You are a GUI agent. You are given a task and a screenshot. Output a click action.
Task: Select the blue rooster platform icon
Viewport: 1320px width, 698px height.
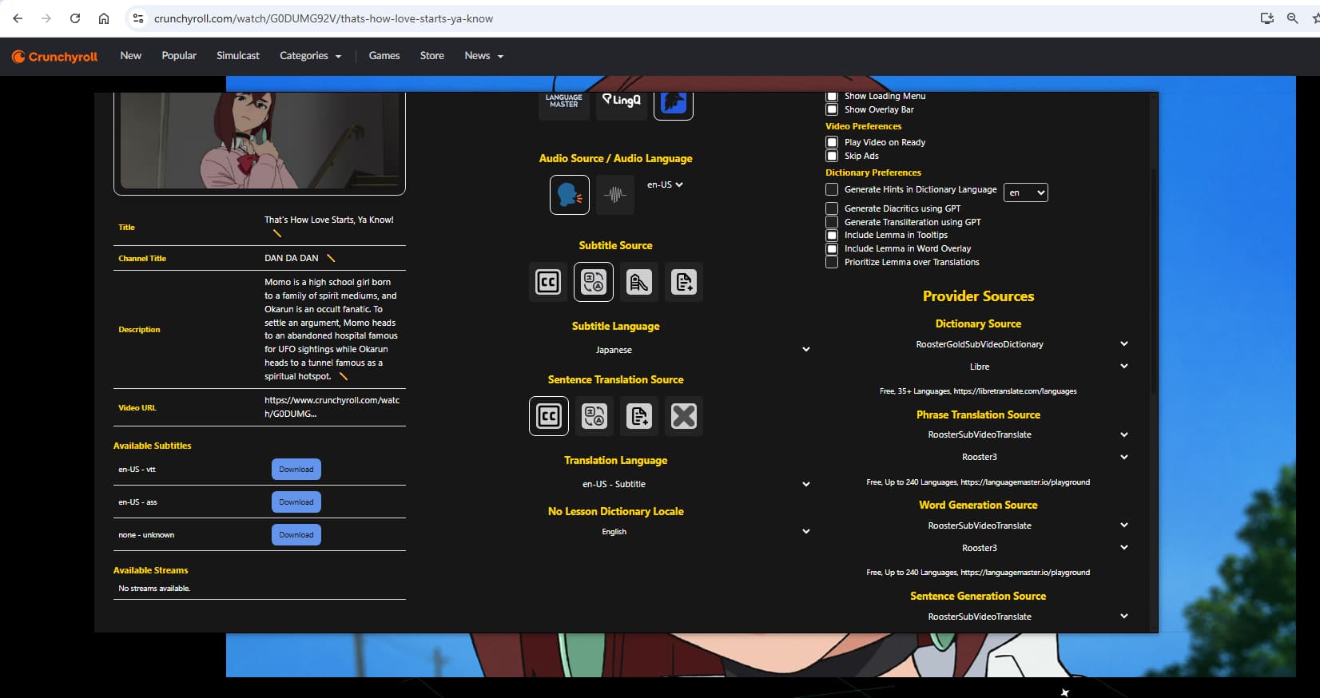[674, 105]
